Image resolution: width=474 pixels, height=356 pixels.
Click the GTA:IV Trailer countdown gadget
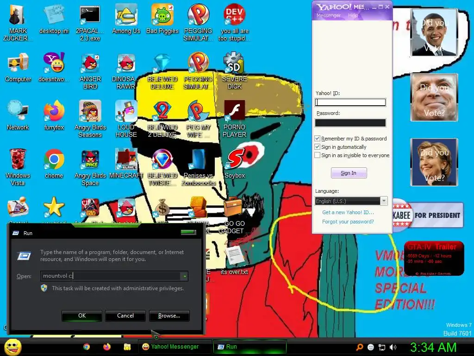tap(434, 259)
